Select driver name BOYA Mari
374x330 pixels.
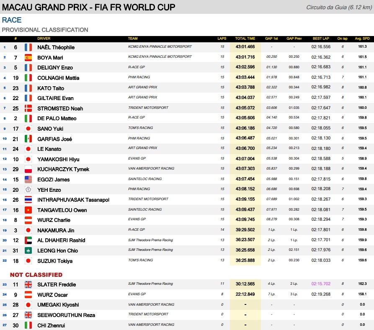[x=50, y=58]
